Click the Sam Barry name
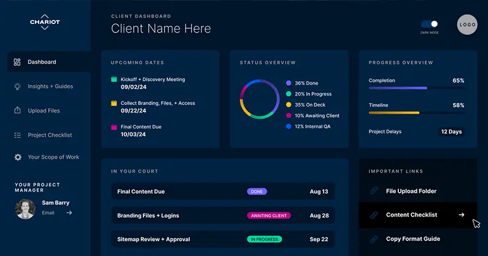The image size is (488, 256). coord(55,203)
